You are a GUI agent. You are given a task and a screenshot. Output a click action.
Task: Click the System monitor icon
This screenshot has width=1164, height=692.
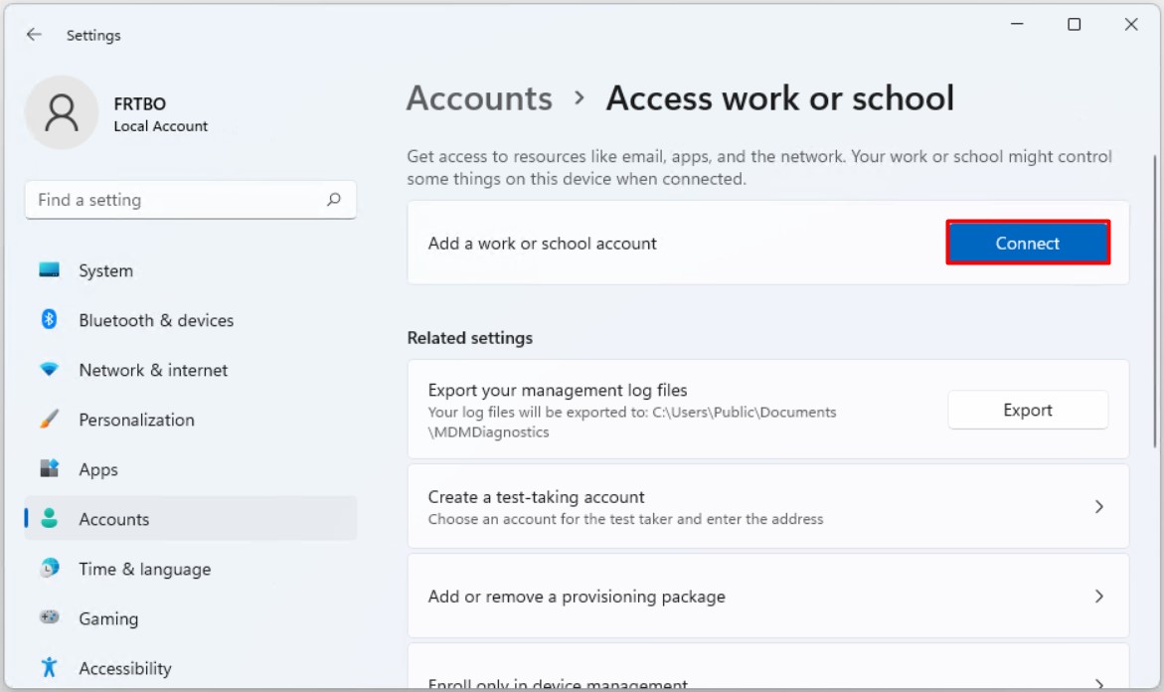point(49,270)
